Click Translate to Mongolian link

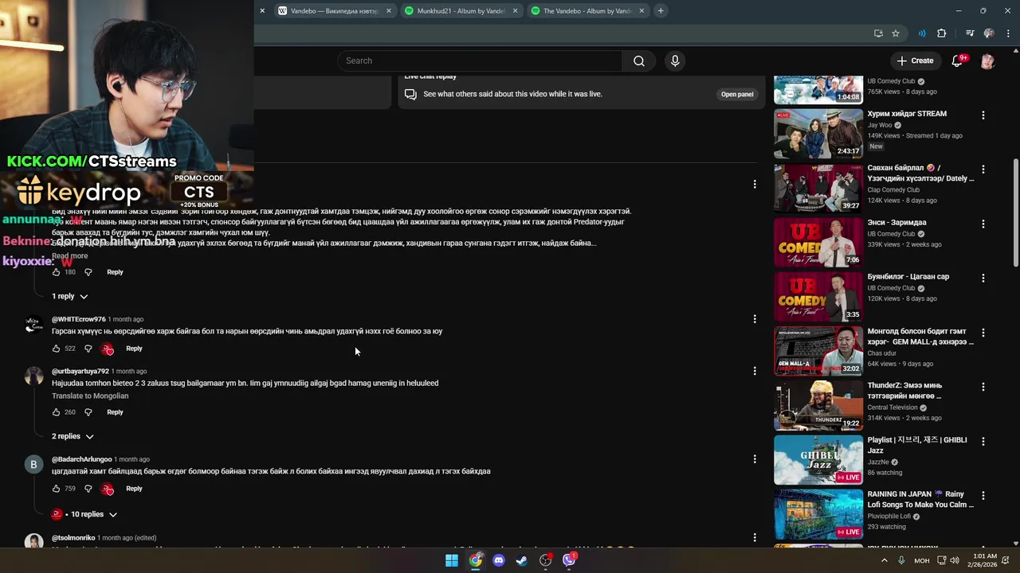pyautogui.click(x=90, y=396)
